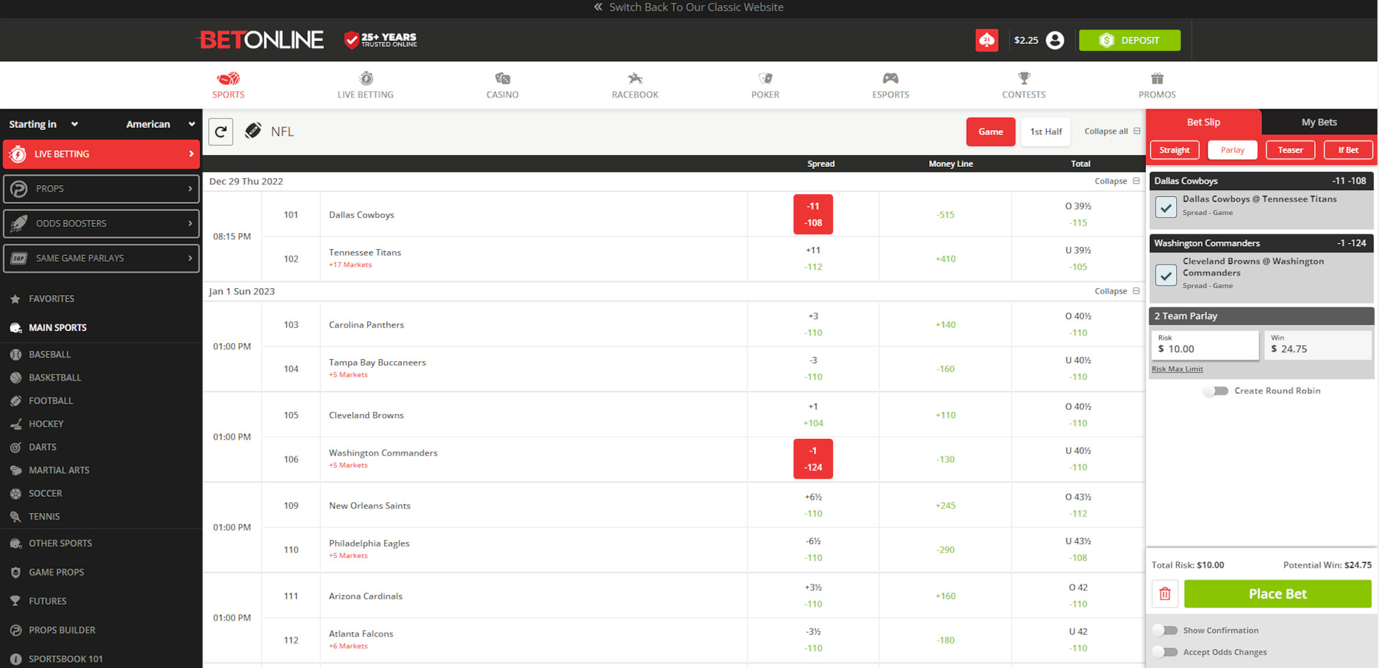This screenshot has width=1379, height=668.
Task: Toggle Accept Odds Changes switch
Action: (x=1164, y=652)
